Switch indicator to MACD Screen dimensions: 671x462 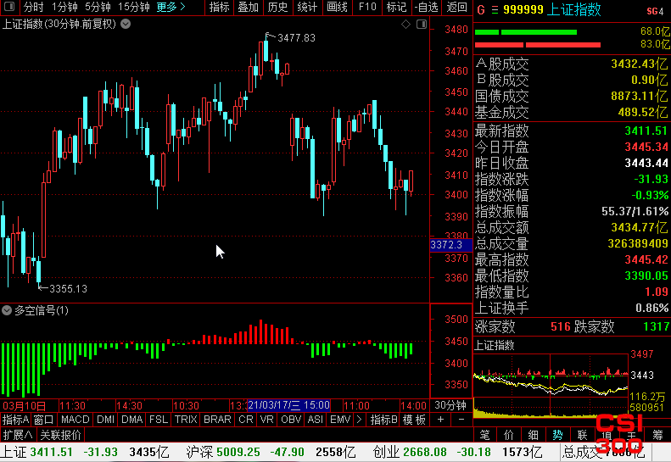[75, 420]
